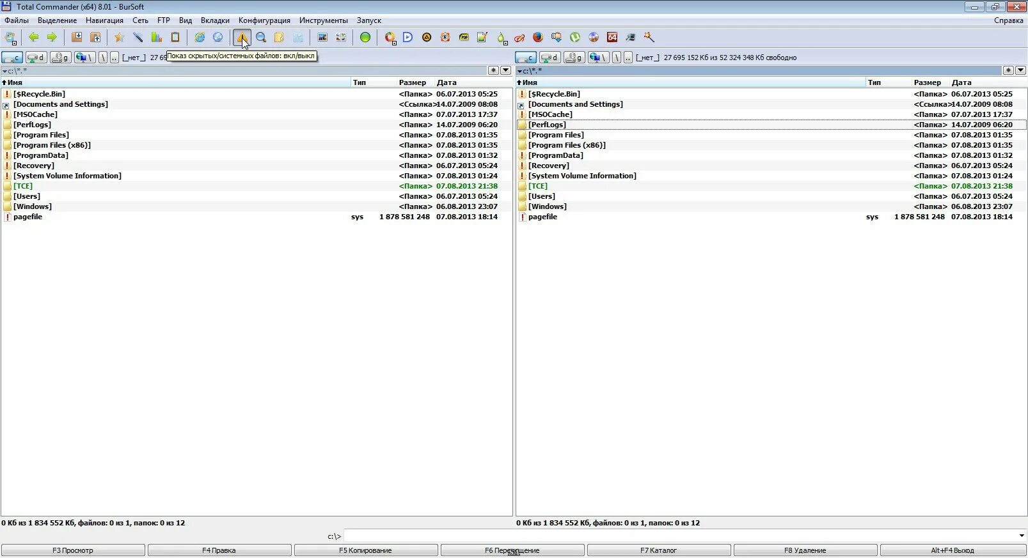Open left panel favorites asterisk button
The height and width of the screenshot is (558, 1028).
pos(494,70)
